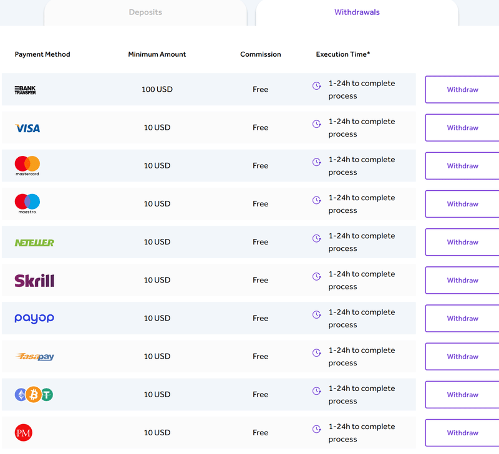
Task: Click the cryptocurrency coins logo
Action: [x=34, y=395]
